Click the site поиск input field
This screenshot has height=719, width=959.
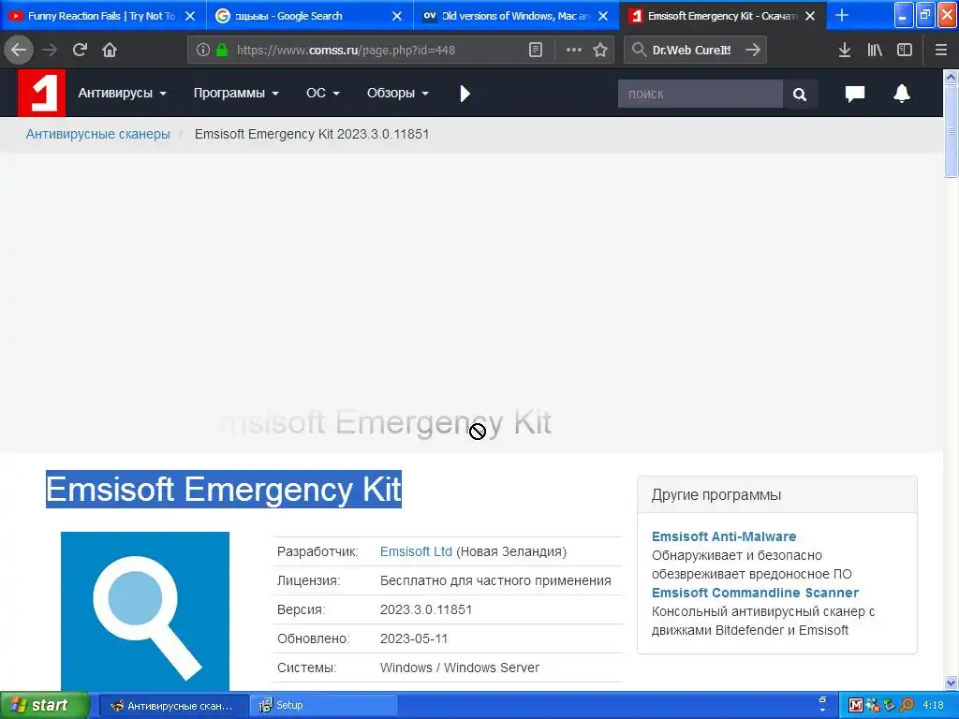(701, 95)
